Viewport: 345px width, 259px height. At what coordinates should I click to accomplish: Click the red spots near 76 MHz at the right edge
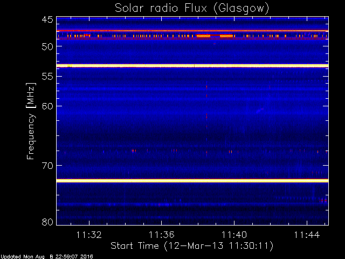tap(323, 200)
